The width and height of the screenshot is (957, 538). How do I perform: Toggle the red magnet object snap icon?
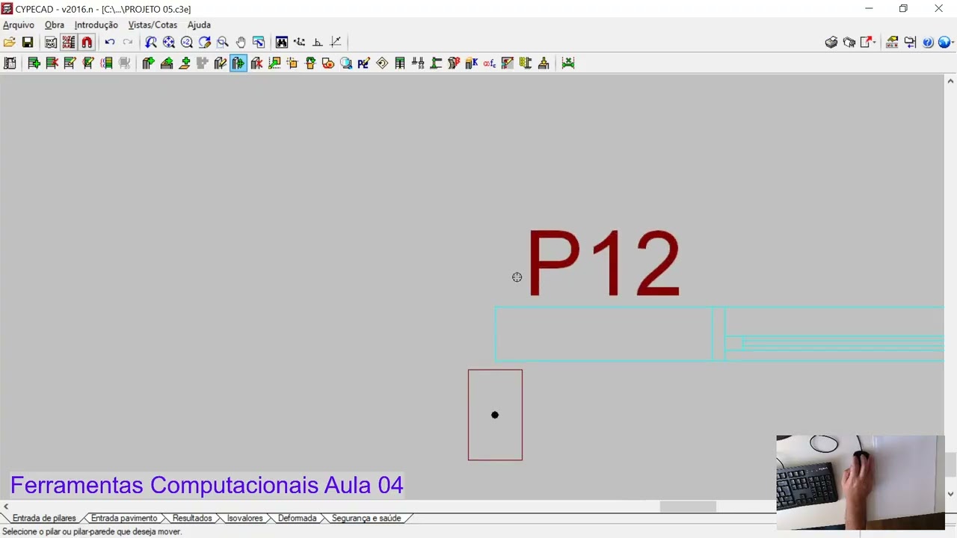[87, 43]
